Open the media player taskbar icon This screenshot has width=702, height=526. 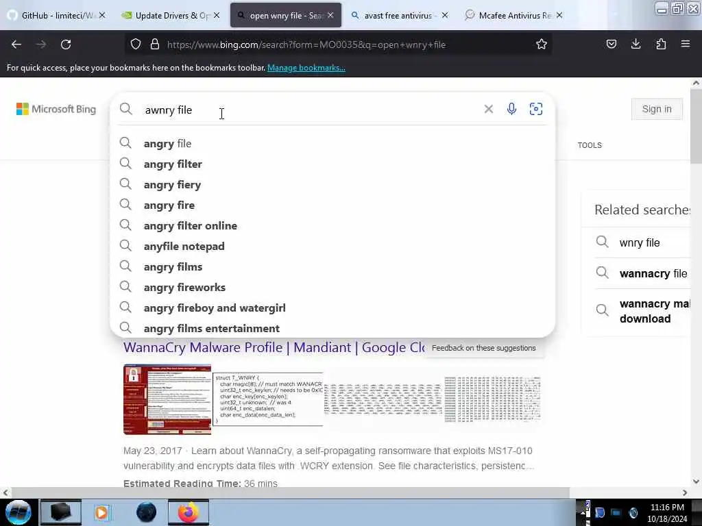102,512
